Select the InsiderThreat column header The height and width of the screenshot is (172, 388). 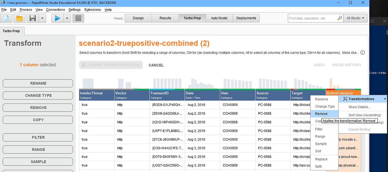coord(97,95)
